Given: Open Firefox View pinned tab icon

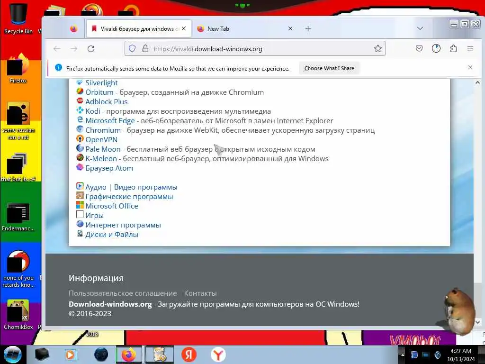Looking at the screenshot, I should coord(73,29).
